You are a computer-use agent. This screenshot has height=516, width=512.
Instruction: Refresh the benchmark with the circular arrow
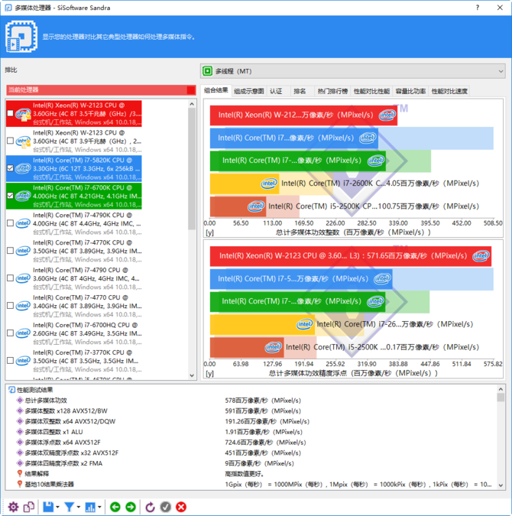pyautogui.click(x=150, y=507)
